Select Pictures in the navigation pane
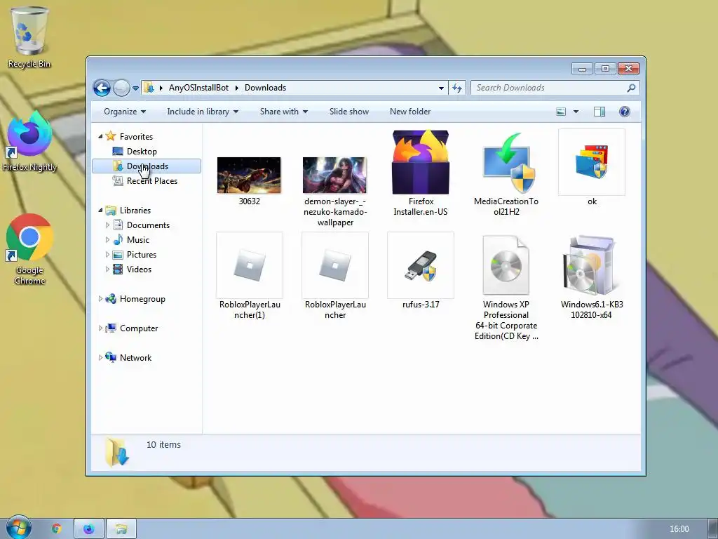Viewport: 718px width, 539px height. pos(142,254)
